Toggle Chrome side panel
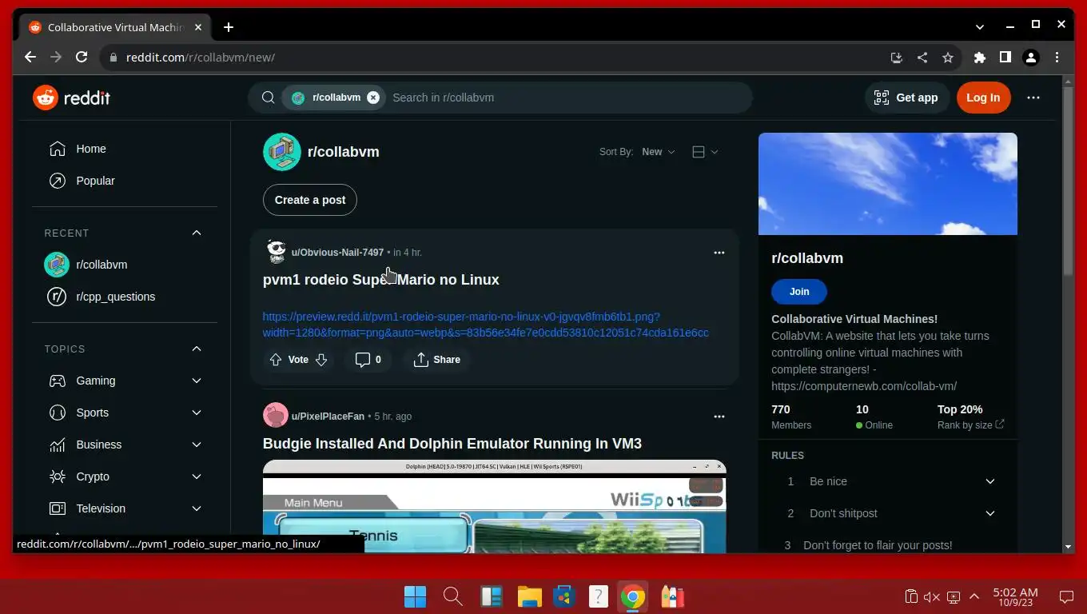Image resolution: width=1087 pixels, height=614 pixels. tap(1005, 58)
